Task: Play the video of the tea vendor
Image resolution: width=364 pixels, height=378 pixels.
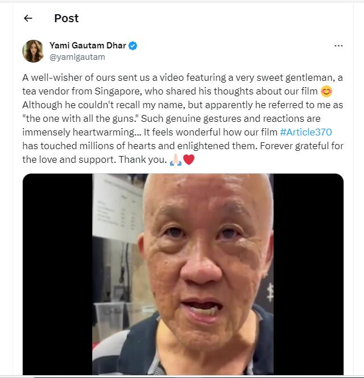Action: pyautogui.click(x=183, y=274)
